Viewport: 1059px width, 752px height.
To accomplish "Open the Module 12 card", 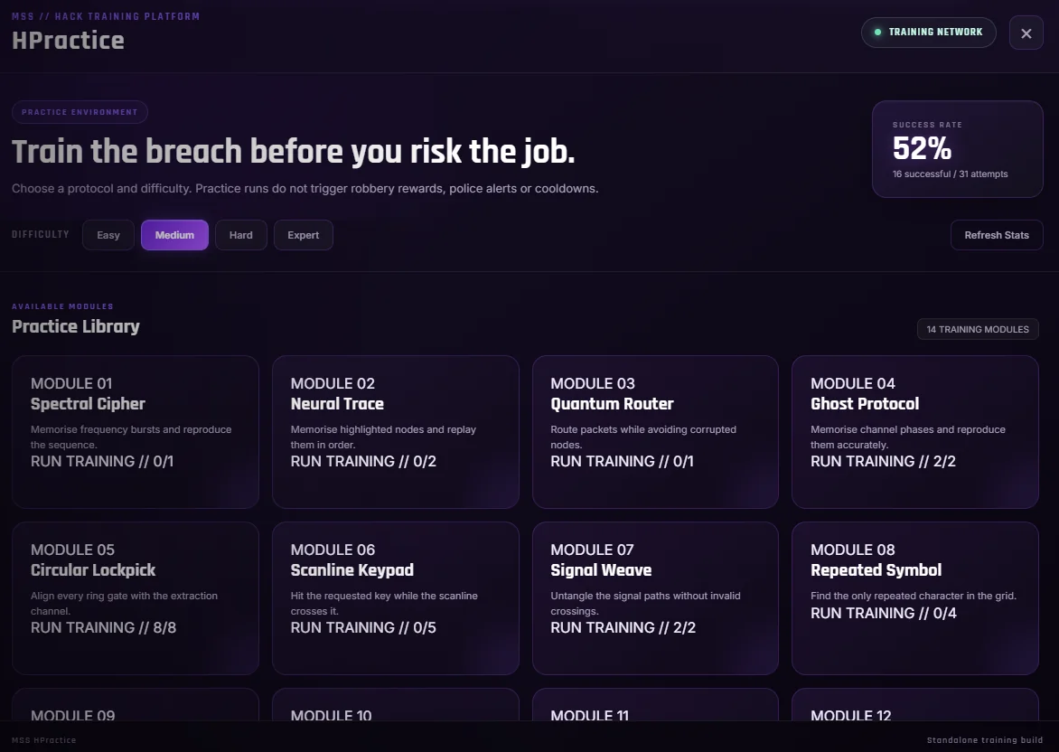I will click(x=915, y=705).
